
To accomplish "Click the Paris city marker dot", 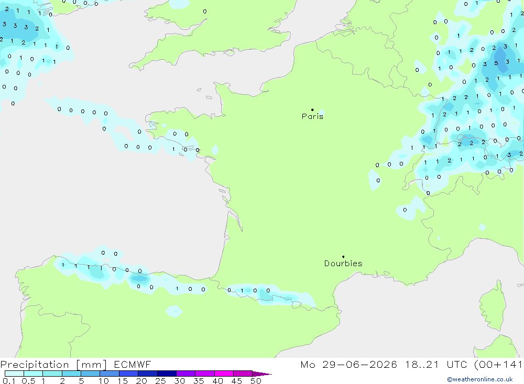I will pos(312,109).
